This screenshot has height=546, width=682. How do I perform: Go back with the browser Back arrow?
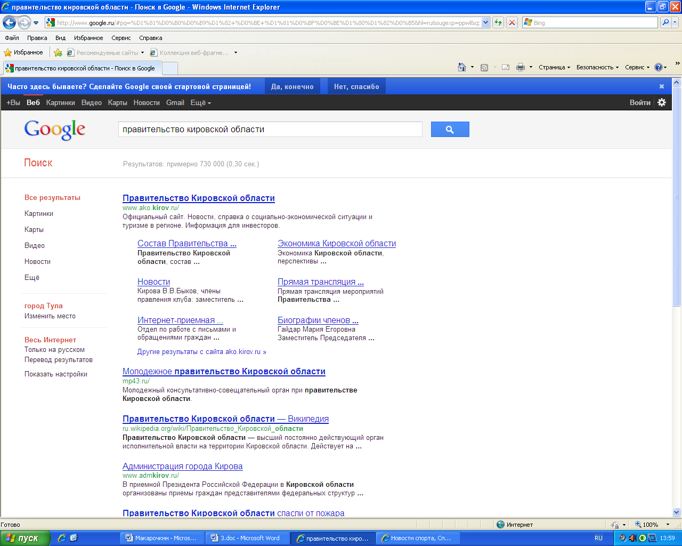(9, 22)
